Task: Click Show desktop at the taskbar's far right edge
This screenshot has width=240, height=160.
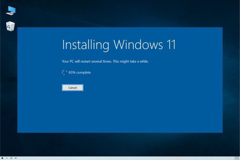Action: click(239, 158)
